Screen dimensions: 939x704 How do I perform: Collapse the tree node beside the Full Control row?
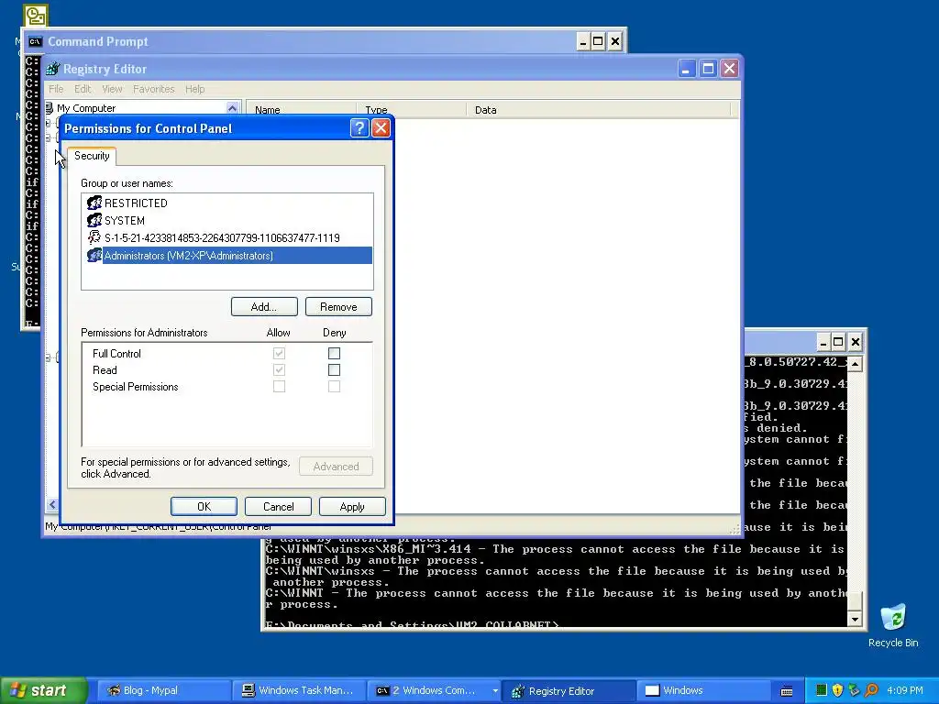(x=48, y=357)
